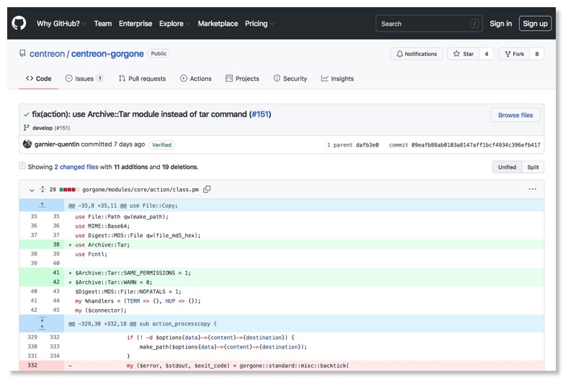Click the garnier-quentin avatar image
This screenshot has width=563, height=378.
pos(27,144)
